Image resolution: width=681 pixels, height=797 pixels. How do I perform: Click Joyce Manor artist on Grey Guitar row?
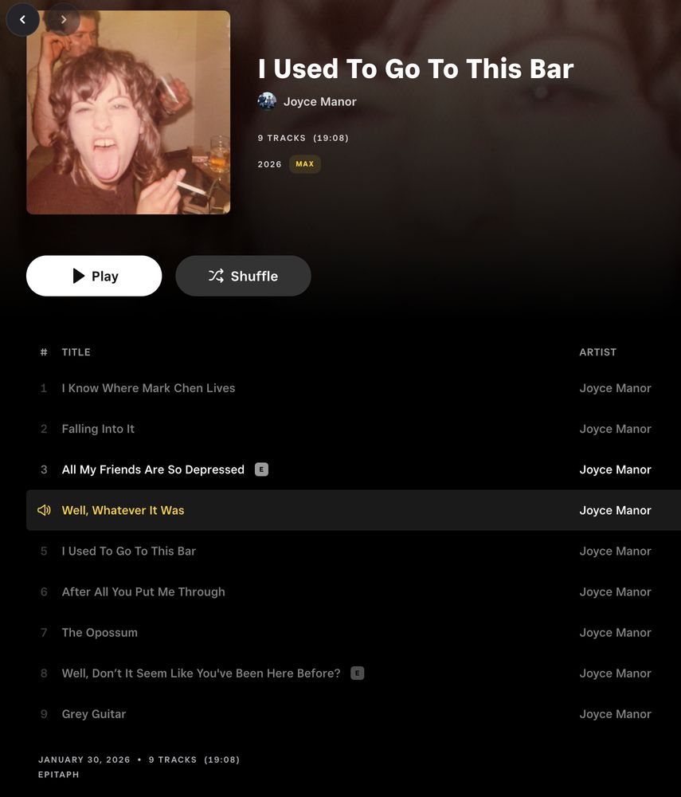pyautogui.click(x=615, y=713)
